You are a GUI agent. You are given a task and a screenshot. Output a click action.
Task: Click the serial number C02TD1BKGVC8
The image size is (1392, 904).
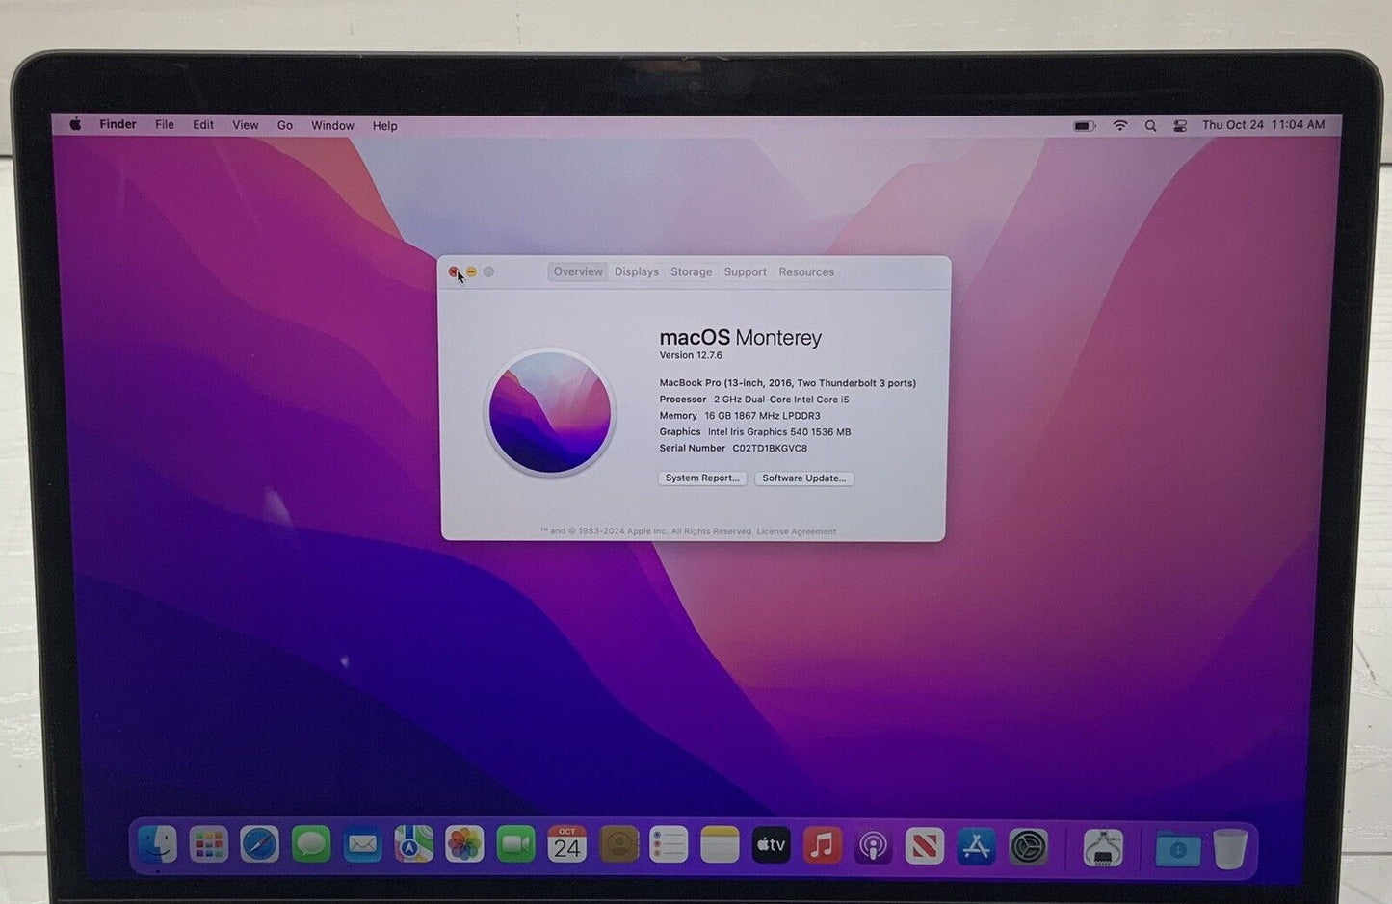[770, 448]
